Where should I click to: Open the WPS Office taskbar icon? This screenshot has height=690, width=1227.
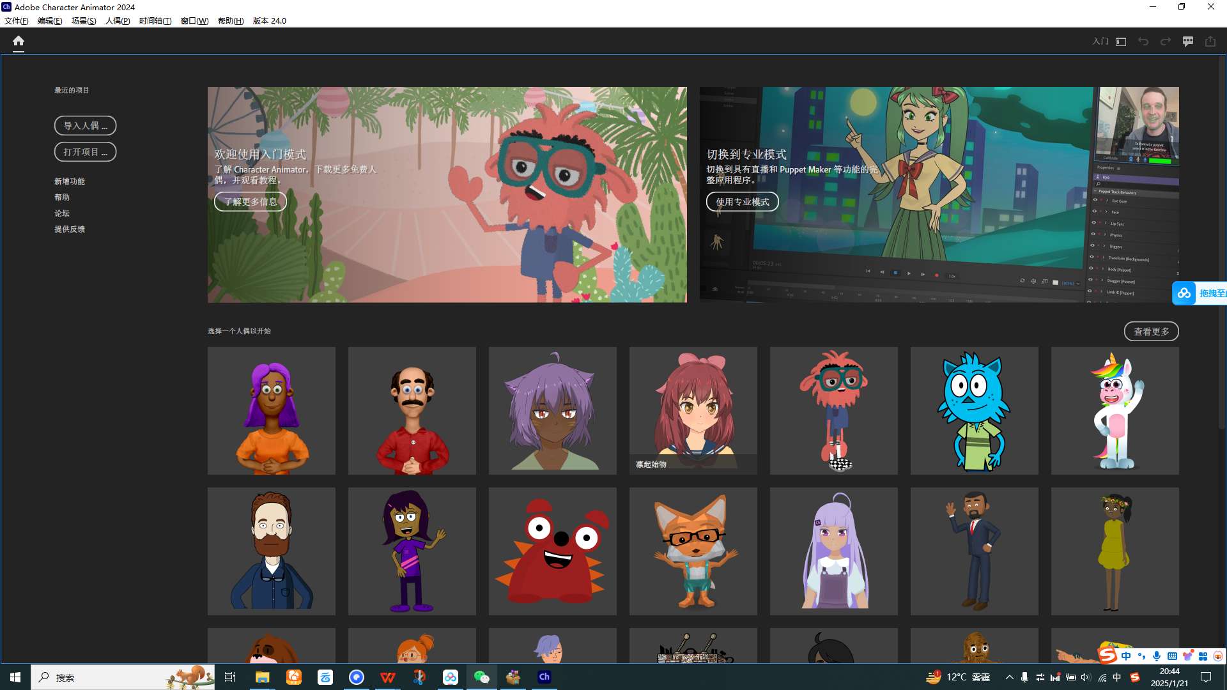point(388,677)
